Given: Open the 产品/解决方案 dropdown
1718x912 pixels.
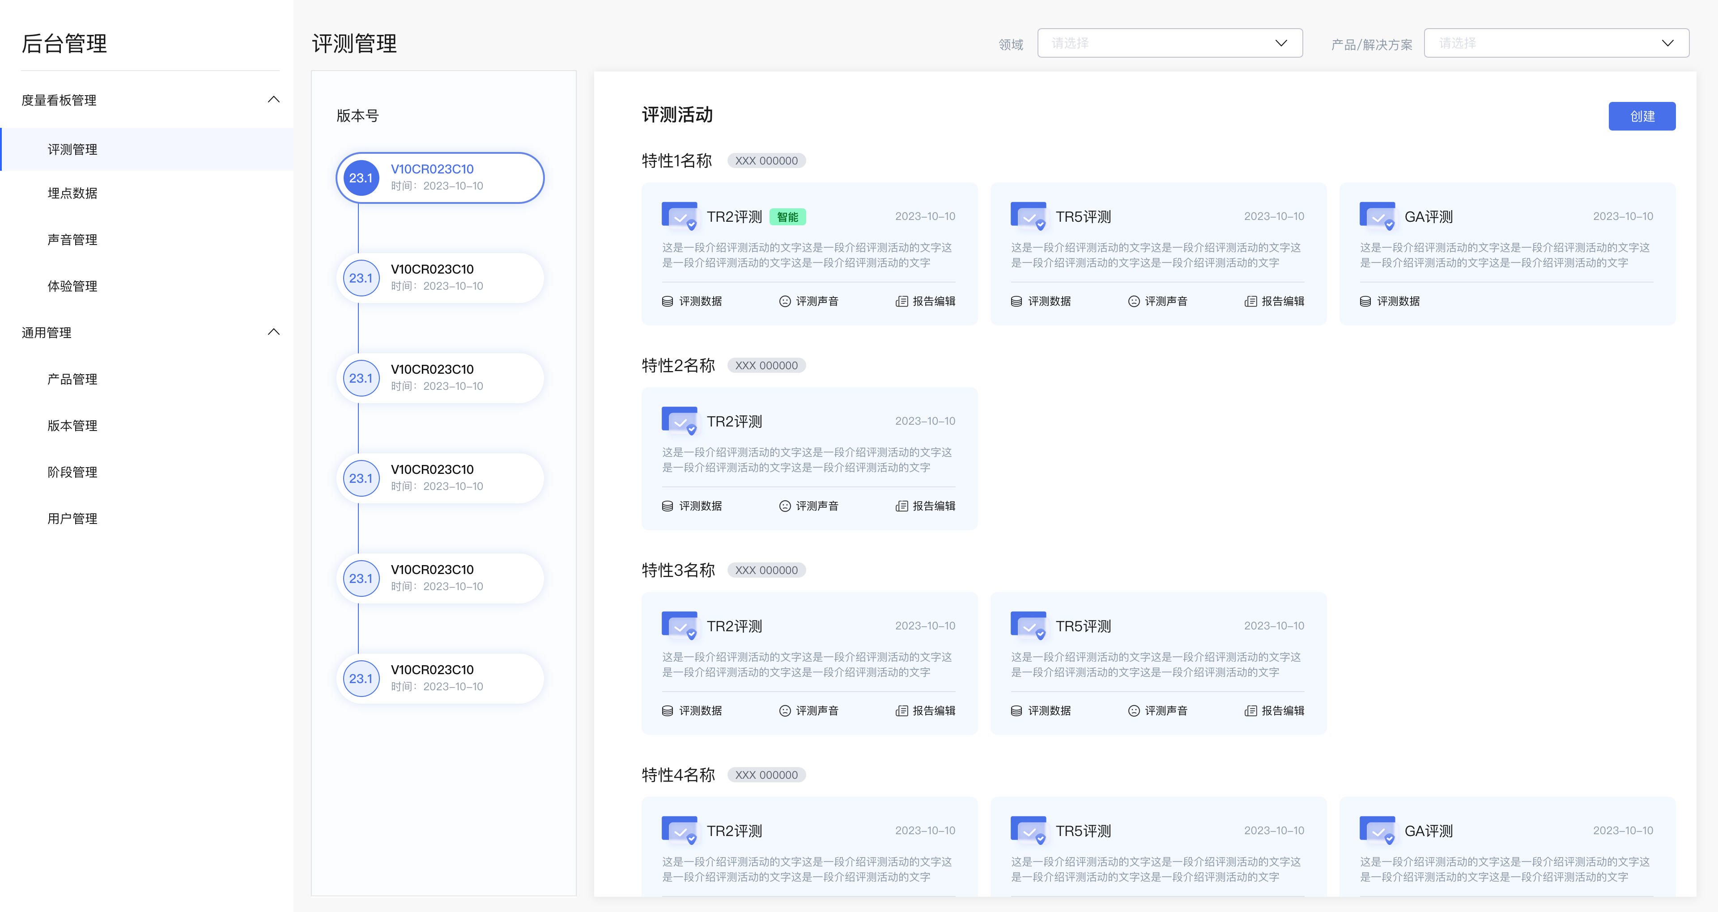Looking at the screenshot, I should 1556,43.
